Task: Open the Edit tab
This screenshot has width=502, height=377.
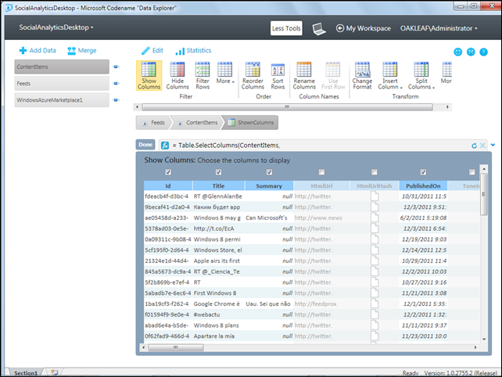Action: (x=152, y=50)
